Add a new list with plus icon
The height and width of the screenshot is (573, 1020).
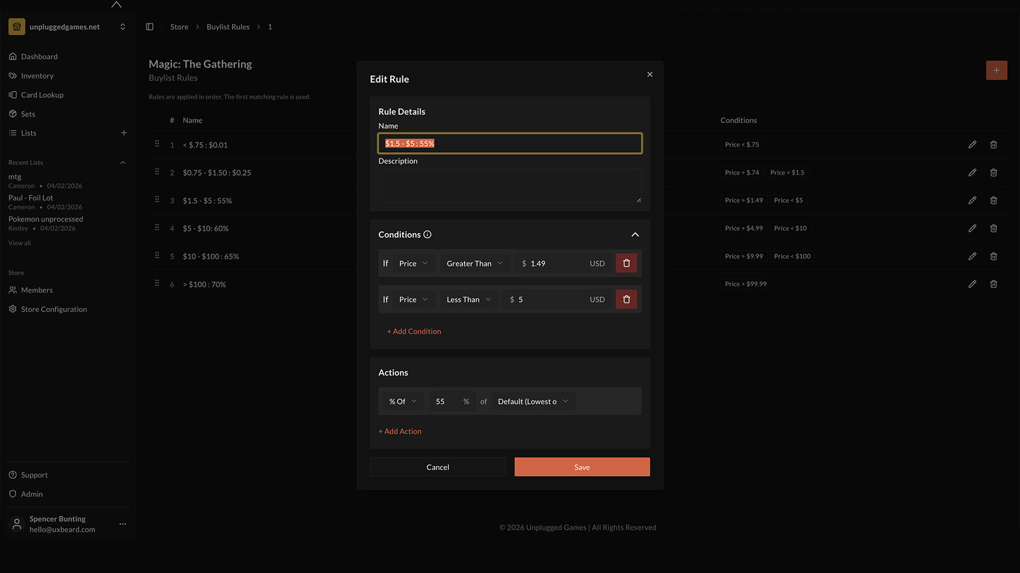click(124, 133)
